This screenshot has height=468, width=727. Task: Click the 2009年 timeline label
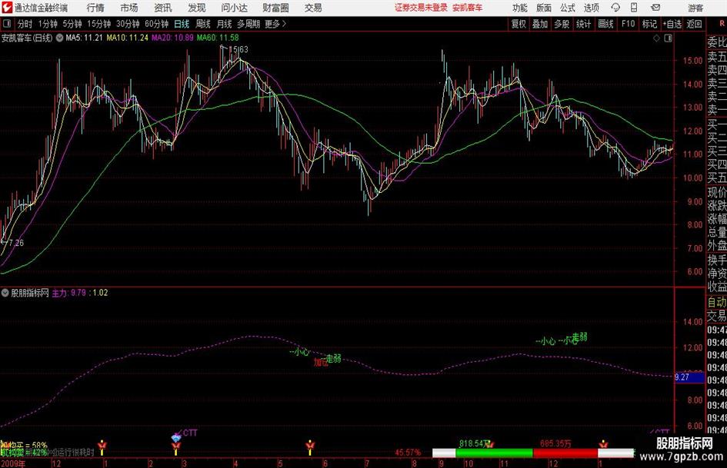pos(13,463)
